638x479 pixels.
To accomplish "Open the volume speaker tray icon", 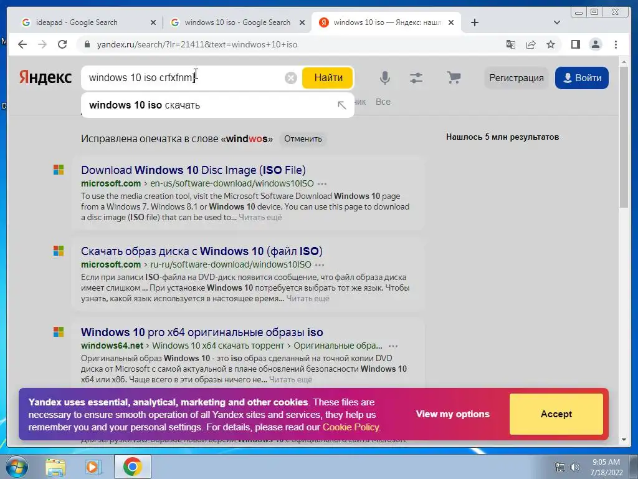I will (x=574, y=467).
